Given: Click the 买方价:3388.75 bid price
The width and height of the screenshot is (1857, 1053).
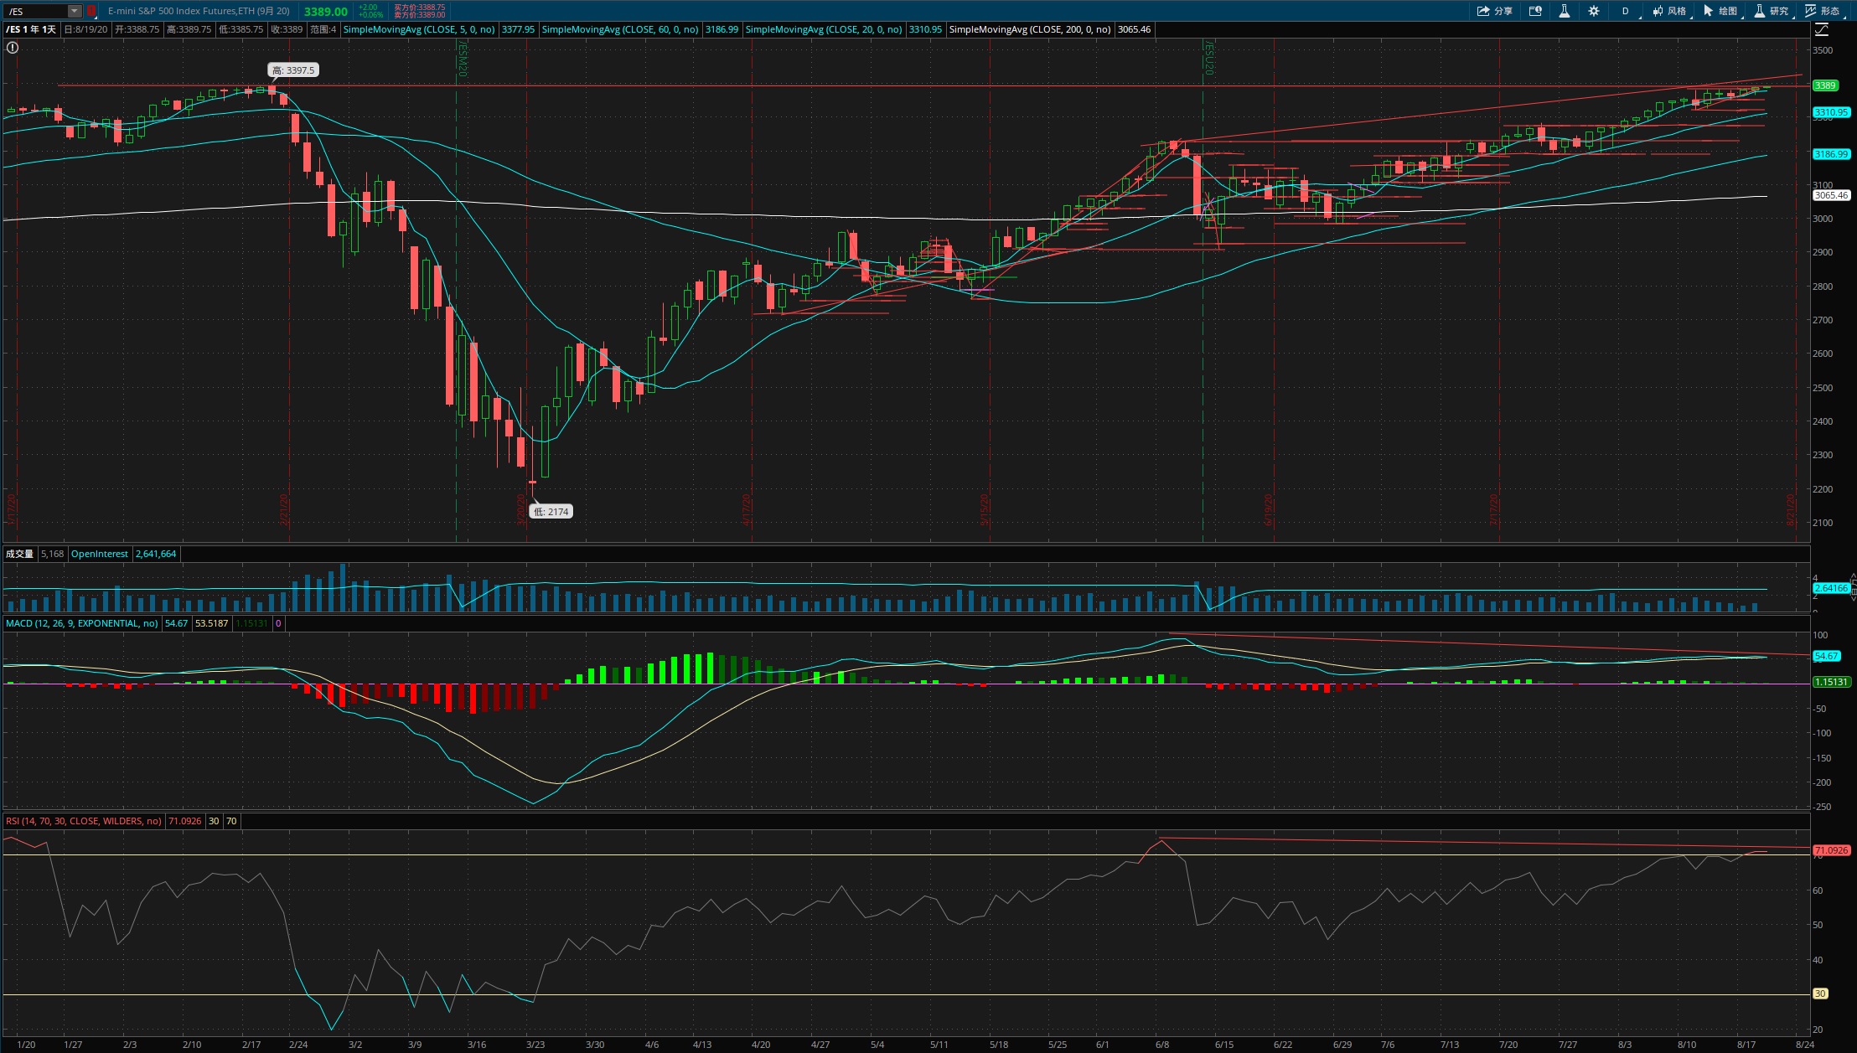Looking at the screenshot, I should pyautogui.click(x=419, y=8).
